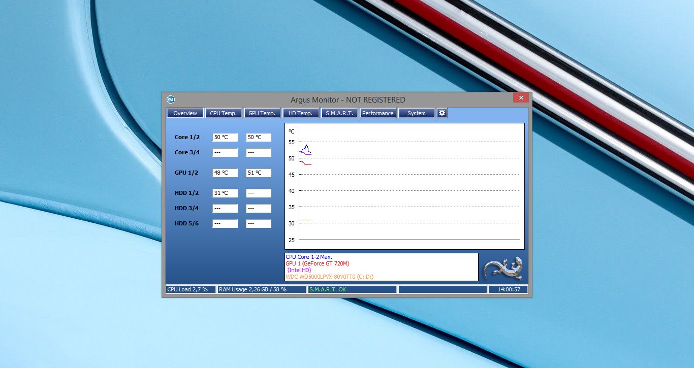Select the HDD 5/6 label
This screenshot has width=694, height=368.
point(186,223)
